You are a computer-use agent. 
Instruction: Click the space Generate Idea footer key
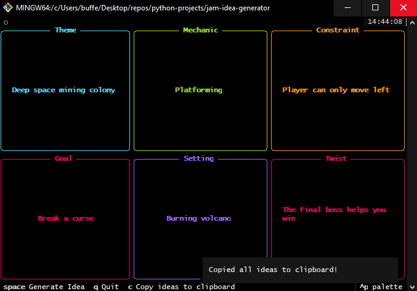click(44, 287)
